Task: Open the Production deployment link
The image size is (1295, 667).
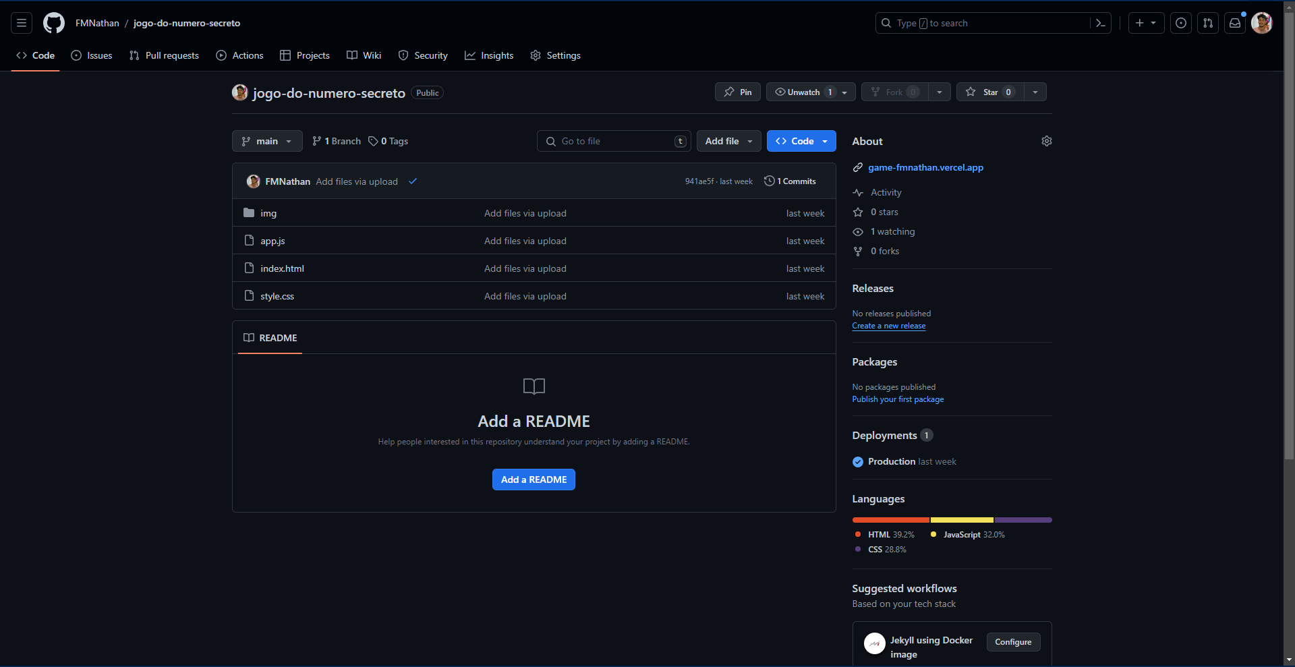Action: pos(892,461)
